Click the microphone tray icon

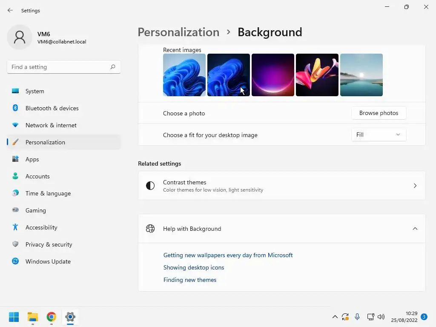357,317
